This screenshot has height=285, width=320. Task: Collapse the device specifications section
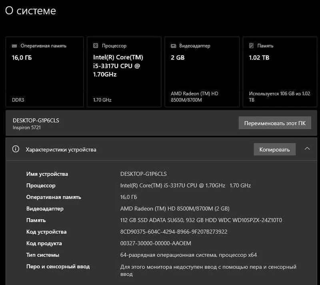[307, 149]
